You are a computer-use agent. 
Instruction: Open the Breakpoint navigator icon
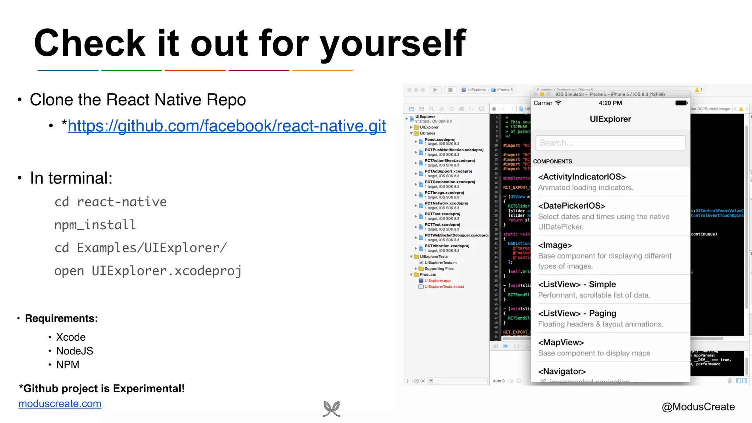point(471,109)
